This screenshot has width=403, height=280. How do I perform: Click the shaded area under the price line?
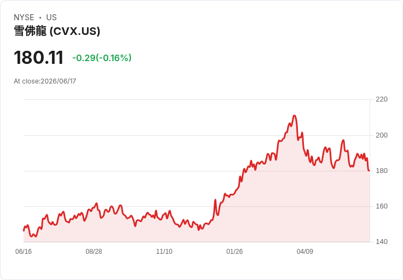click(x=257, y=210)
